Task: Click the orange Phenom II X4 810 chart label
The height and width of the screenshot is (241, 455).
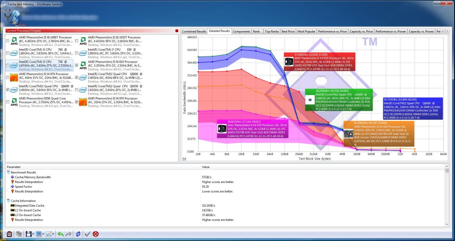Action: coord(379,133)
